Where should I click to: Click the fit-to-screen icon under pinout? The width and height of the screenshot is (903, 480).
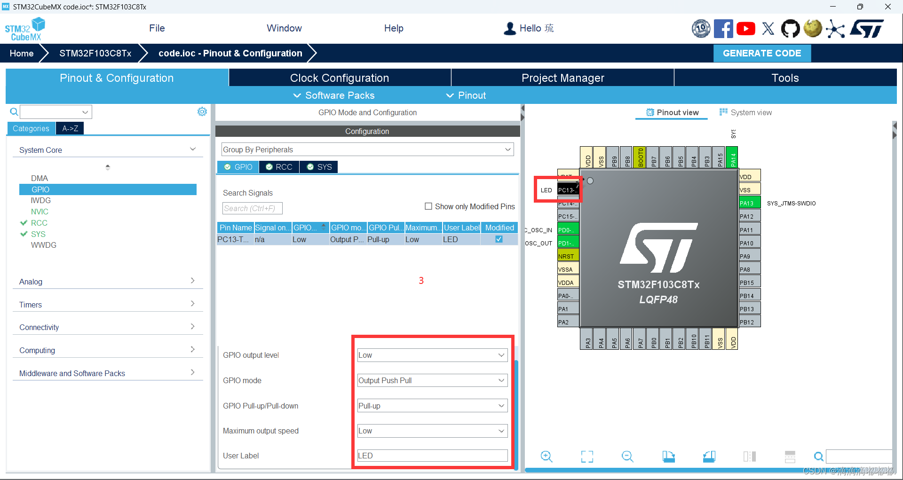(587, 456)
